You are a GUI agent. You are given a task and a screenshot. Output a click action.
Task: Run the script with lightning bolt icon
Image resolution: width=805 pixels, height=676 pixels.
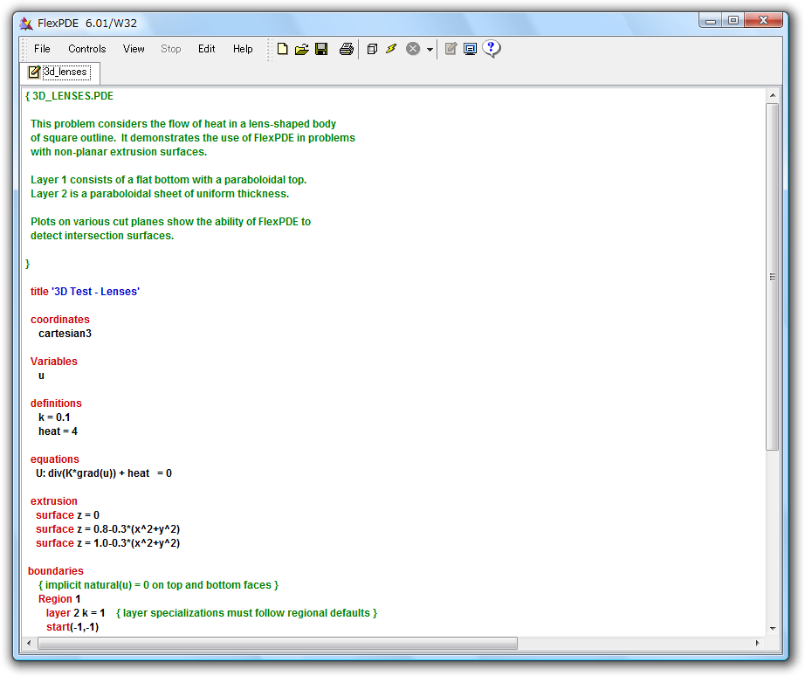point(391,49)
